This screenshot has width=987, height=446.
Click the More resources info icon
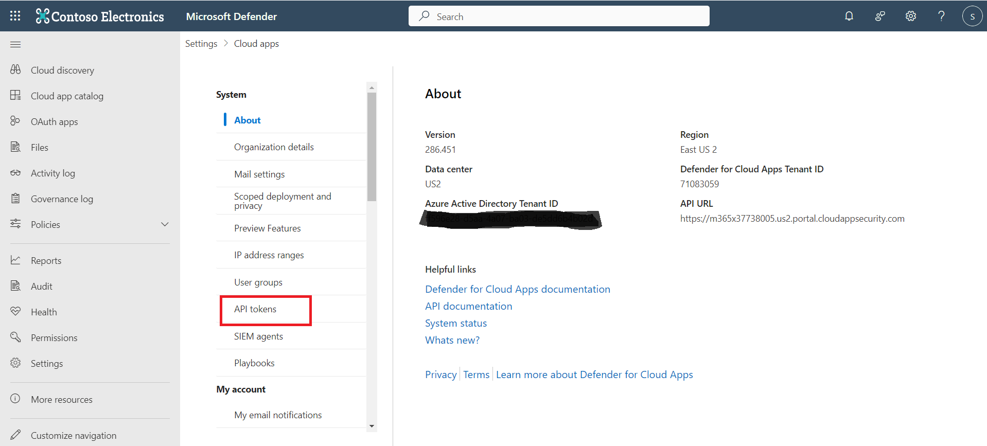[x=15, y=399]
